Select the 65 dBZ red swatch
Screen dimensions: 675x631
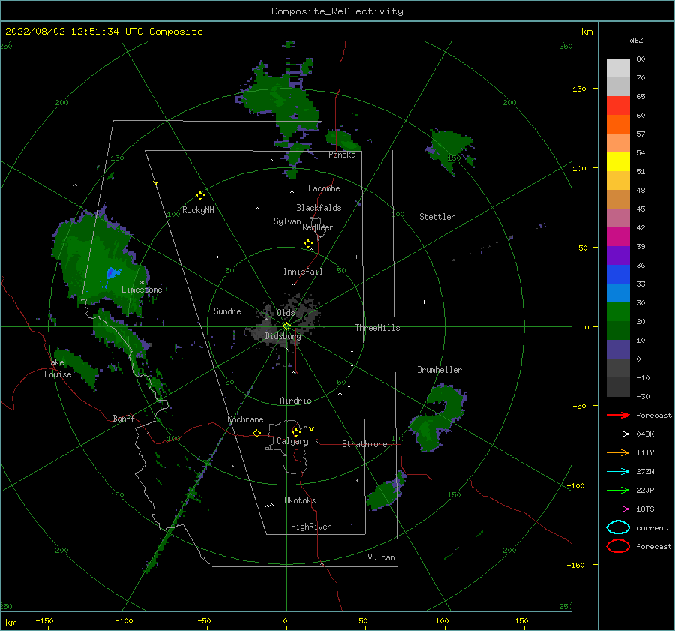click(x=618, y=105)
